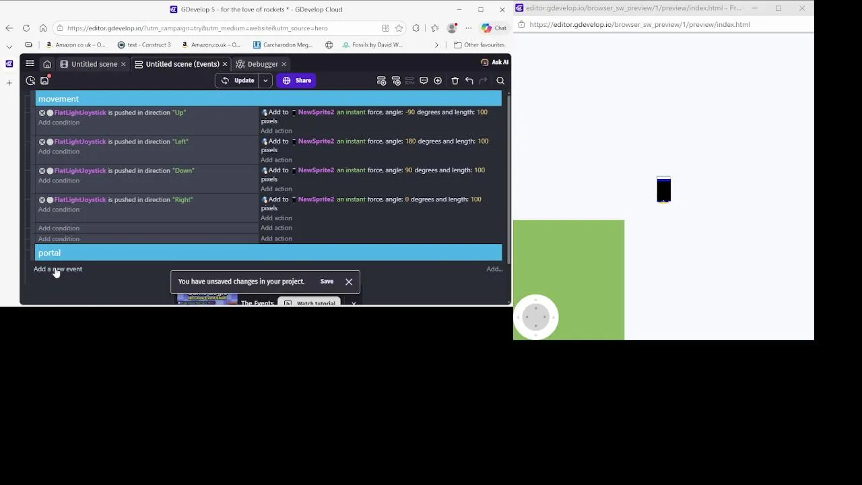Open the Debugger tab

pyautogui.click(x=263, y=64)
